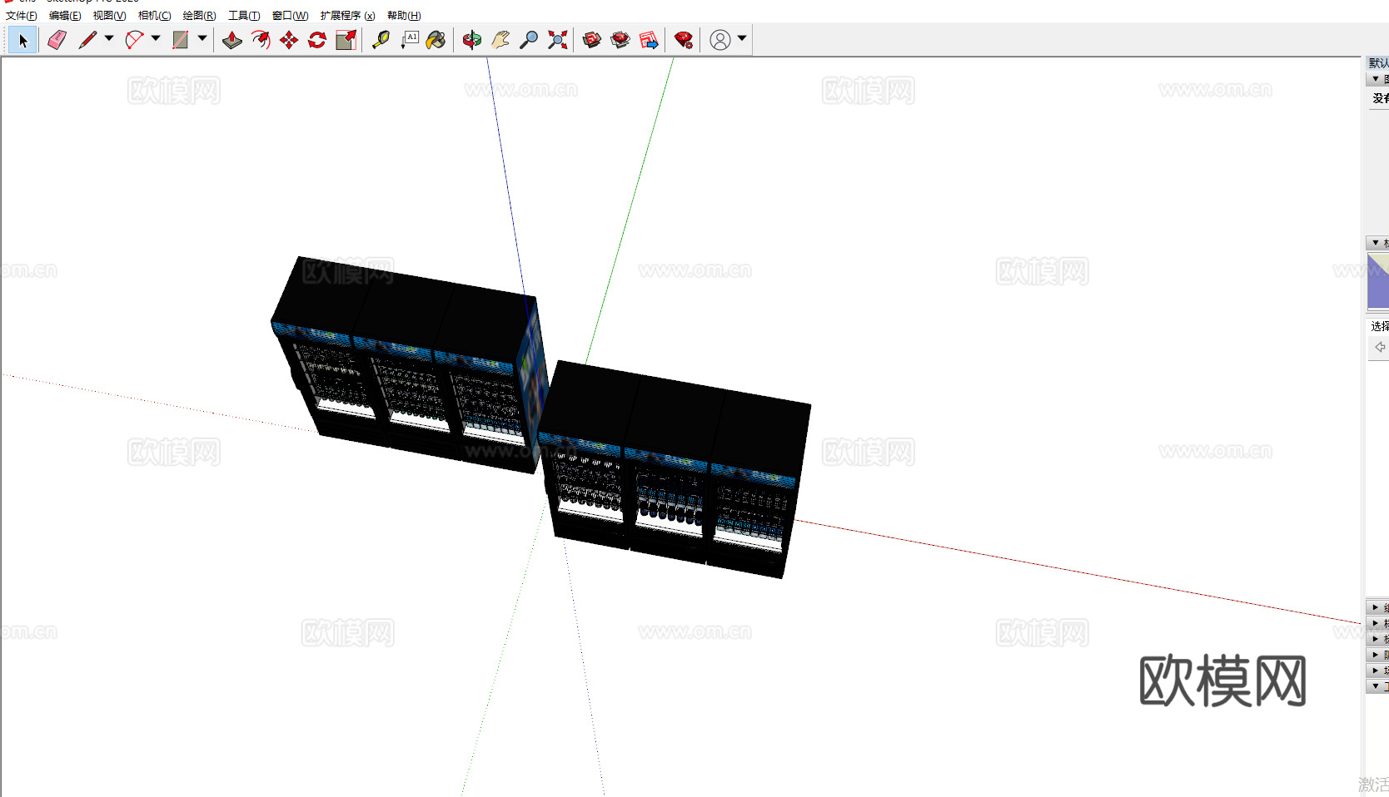Viewport: 1389px width, 797px height.
Task: Activate the Orbit camera tool
Action: tap(472, 40)
